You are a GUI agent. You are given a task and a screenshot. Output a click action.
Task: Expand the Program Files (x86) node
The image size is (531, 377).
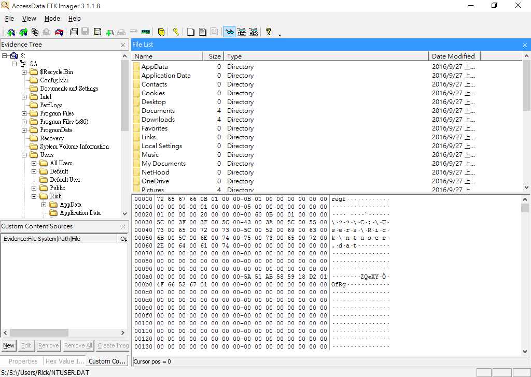[x=24, y=122]
